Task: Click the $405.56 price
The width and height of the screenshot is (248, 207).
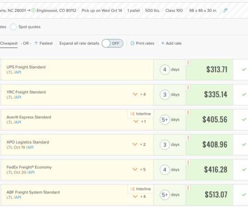Action: point(215,119)
